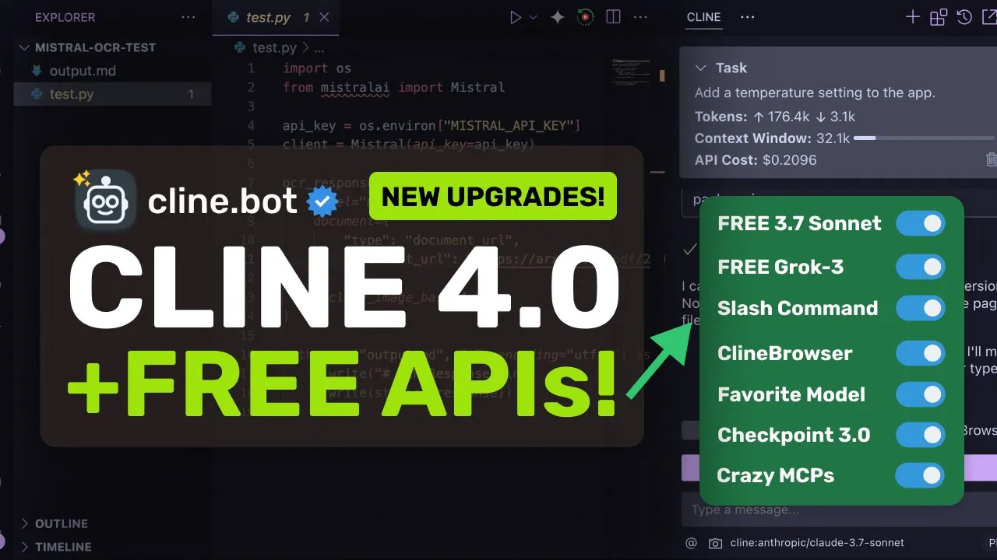Open Explorer views and more actions menu
The width and height of the screenshot is (997, 560).
[x=188, y=16]
